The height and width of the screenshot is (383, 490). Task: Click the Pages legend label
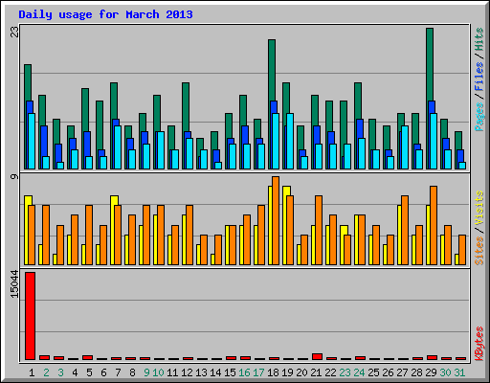tap(479, 117)
